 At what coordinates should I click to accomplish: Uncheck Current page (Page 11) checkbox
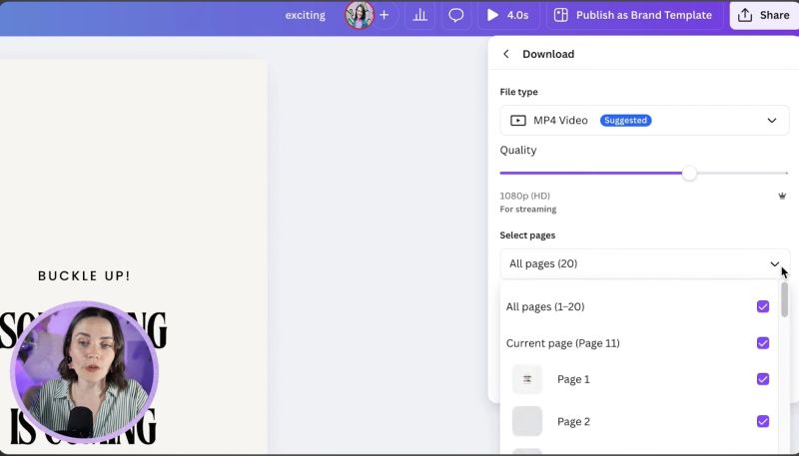pyautogui.click(x=763, y=343)
